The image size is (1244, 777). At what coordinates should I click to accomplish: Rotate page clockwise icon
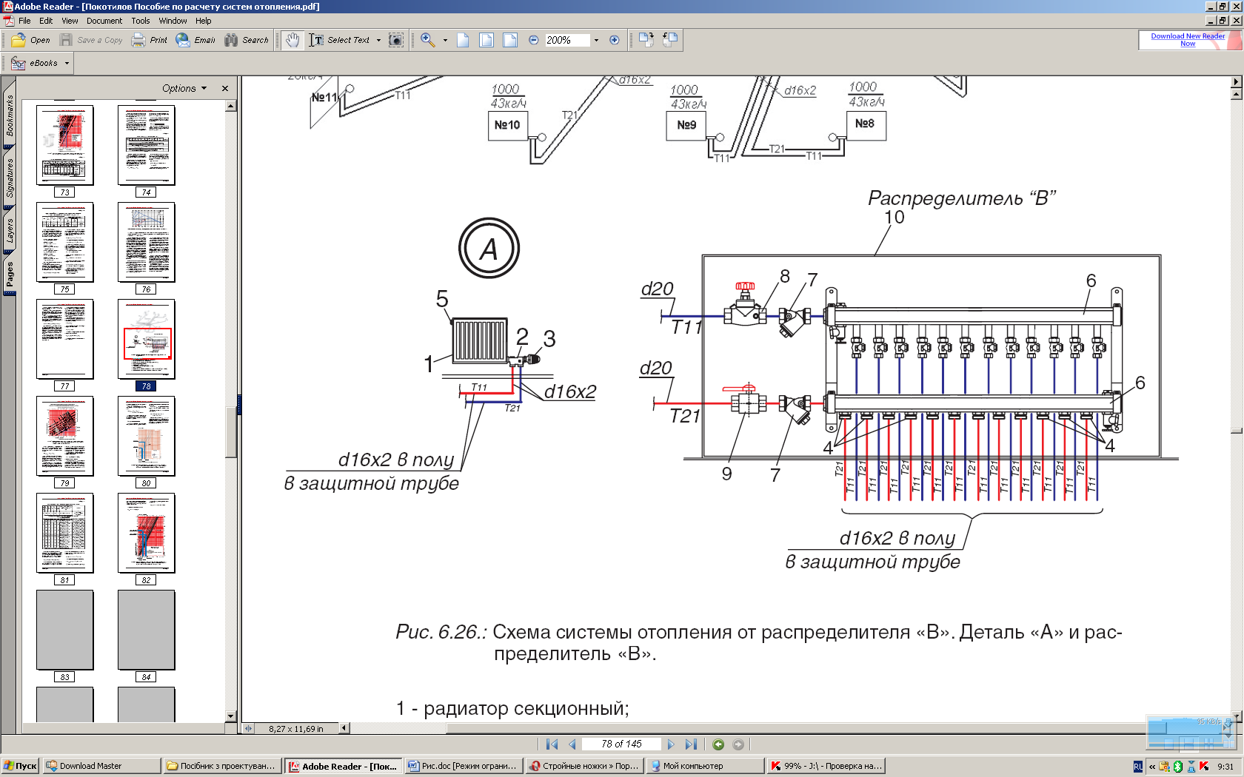646,40
